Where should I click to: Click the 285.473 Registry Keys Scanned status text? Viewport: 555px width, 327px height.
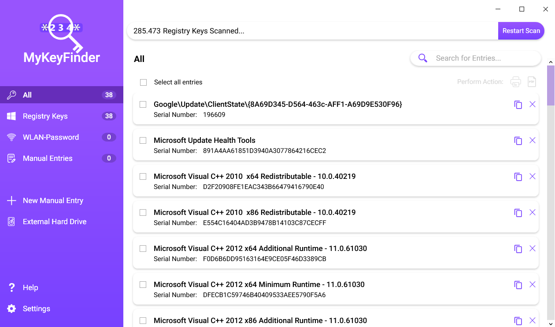(x=189, y=31)
